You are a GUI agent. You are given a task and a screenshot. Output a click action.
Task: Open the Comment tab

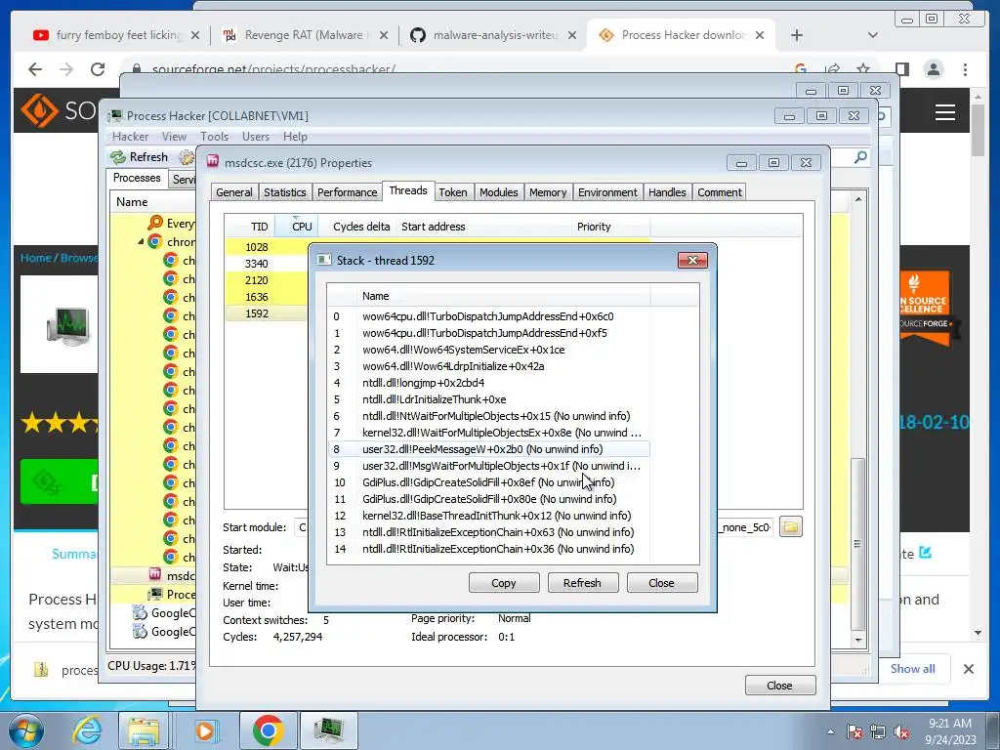pyautogui.click(x=720, y=192)
